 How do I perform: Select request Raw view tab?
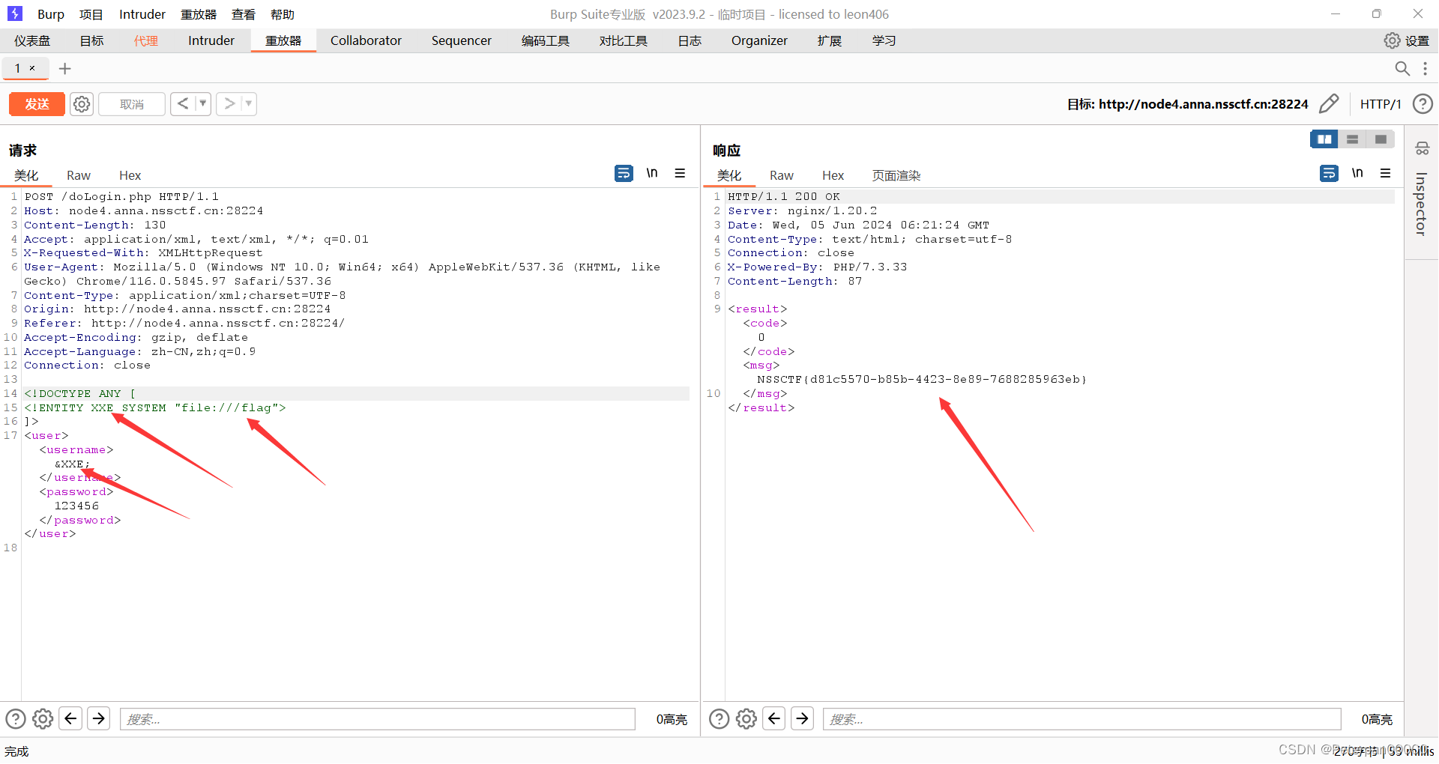[79, 175]
